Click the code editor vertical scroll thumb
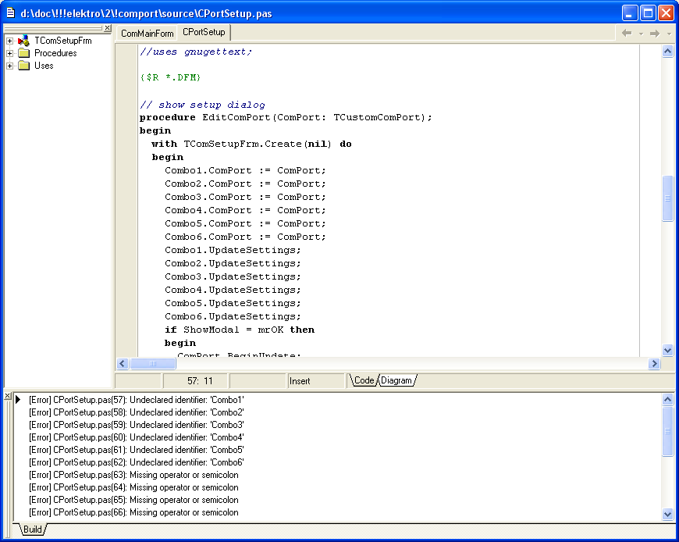Screen dimensions: 679x542 [668, 198]
